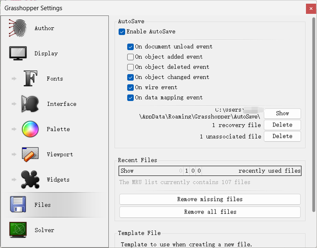Open the Interface settings icon
This screenshot has width=317, height=248.
(x=31, y=104)
